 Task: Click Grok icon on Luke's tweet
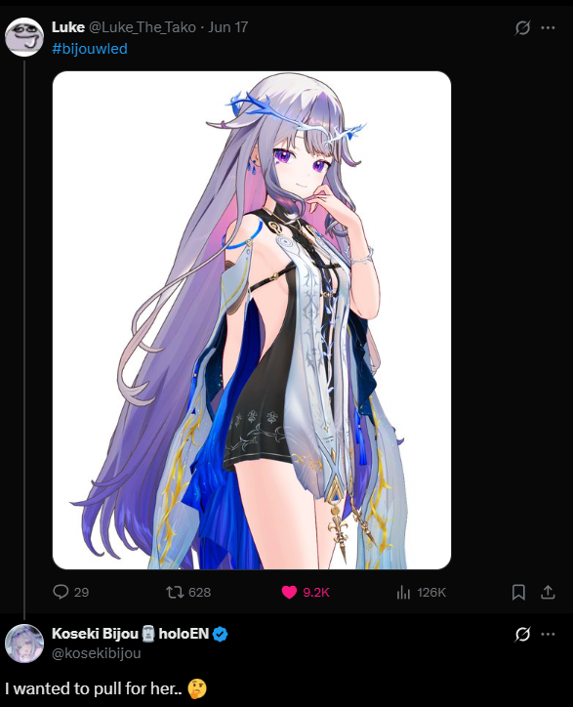coord(522,28)
